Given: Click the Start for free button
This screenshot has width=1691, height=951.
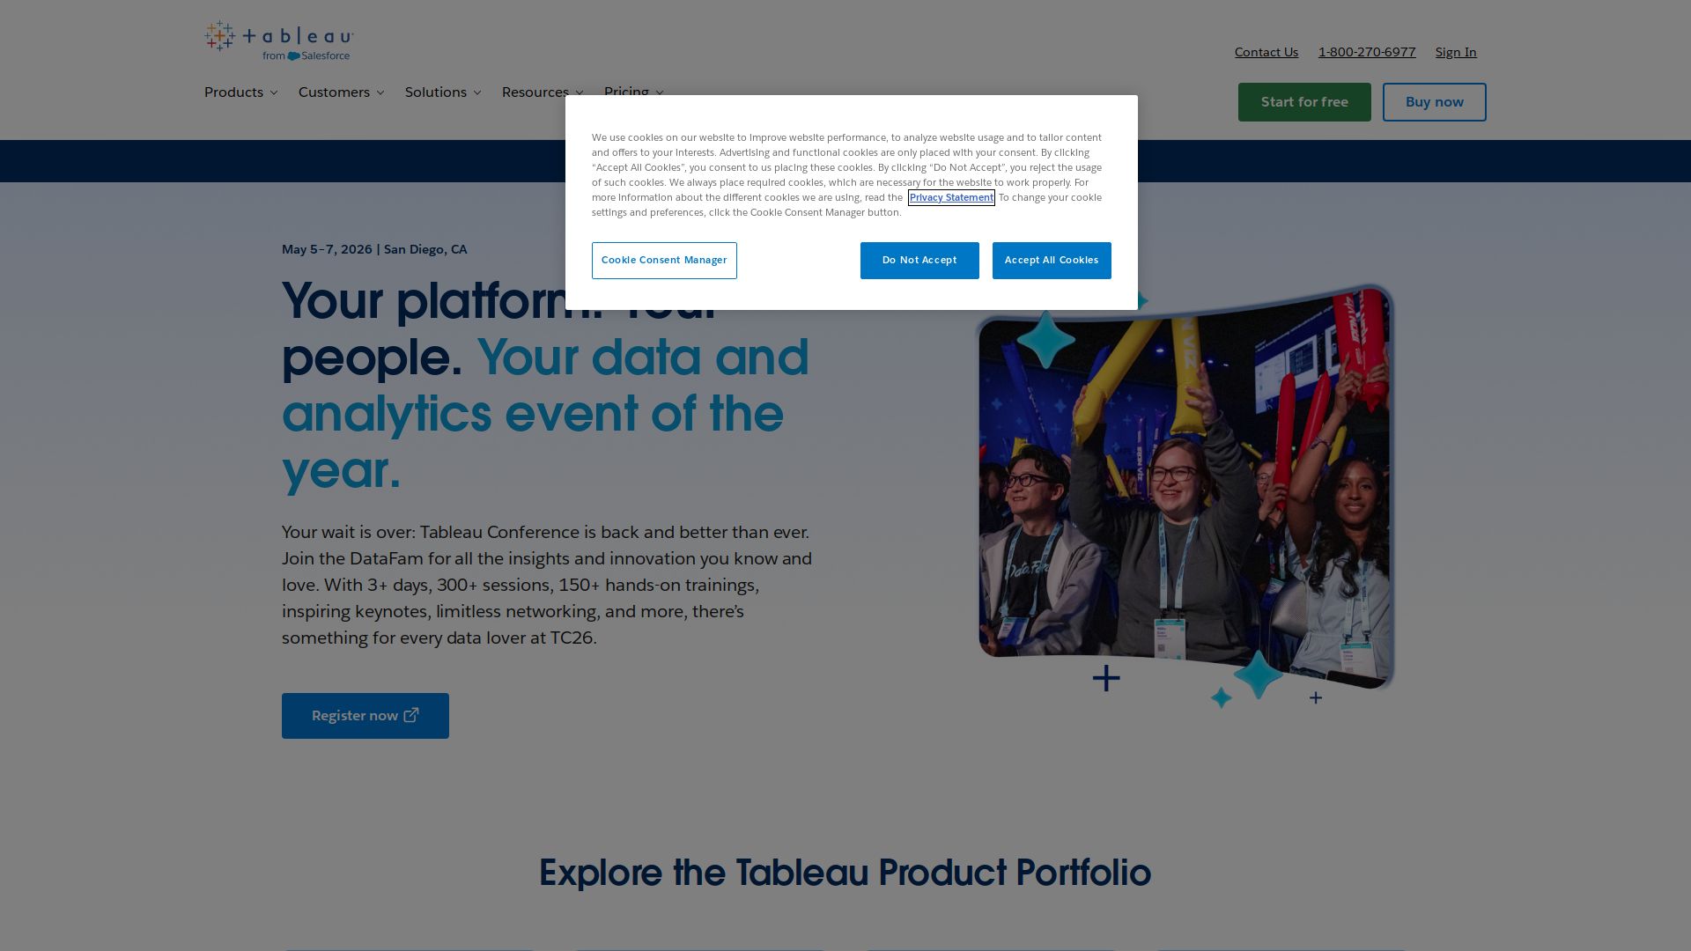Looking at the screenshot, I should 1303,102.
